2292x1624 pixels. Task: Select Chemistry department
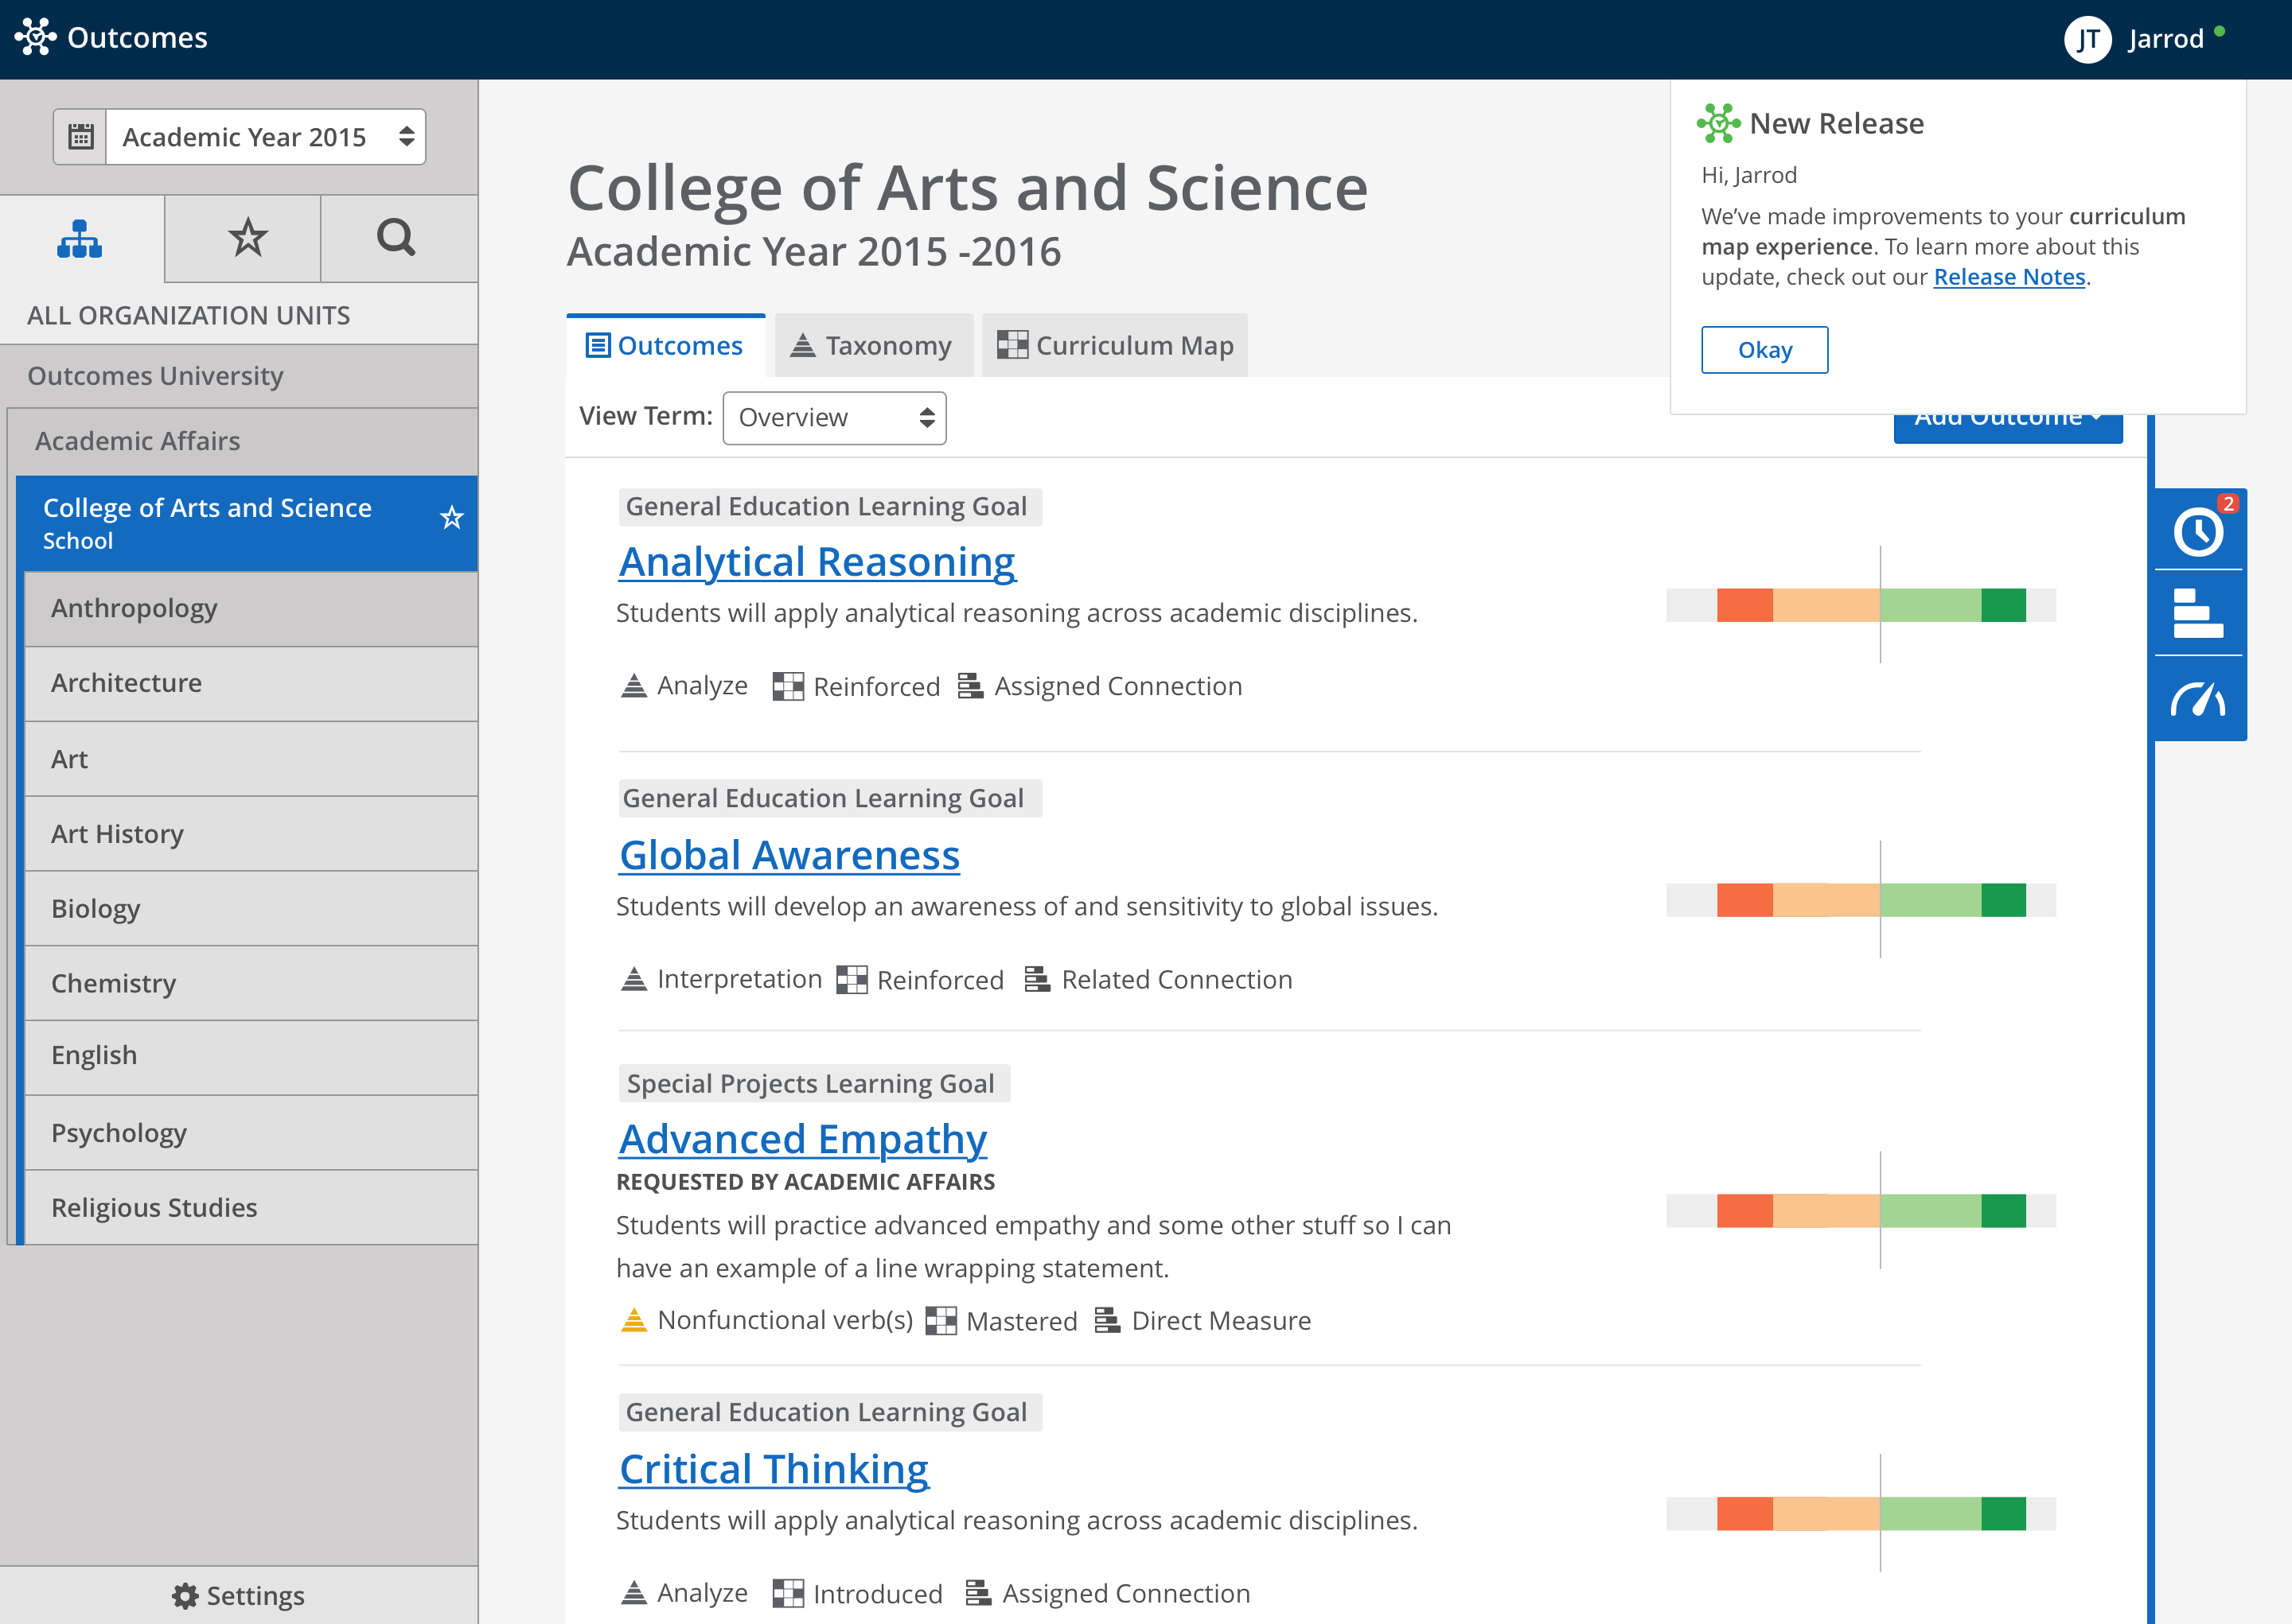click(251, 983)
